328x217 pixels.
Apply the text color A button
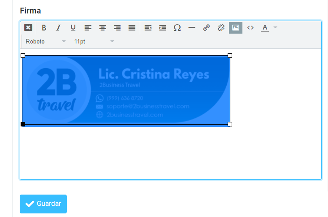[x=265, y=28]
